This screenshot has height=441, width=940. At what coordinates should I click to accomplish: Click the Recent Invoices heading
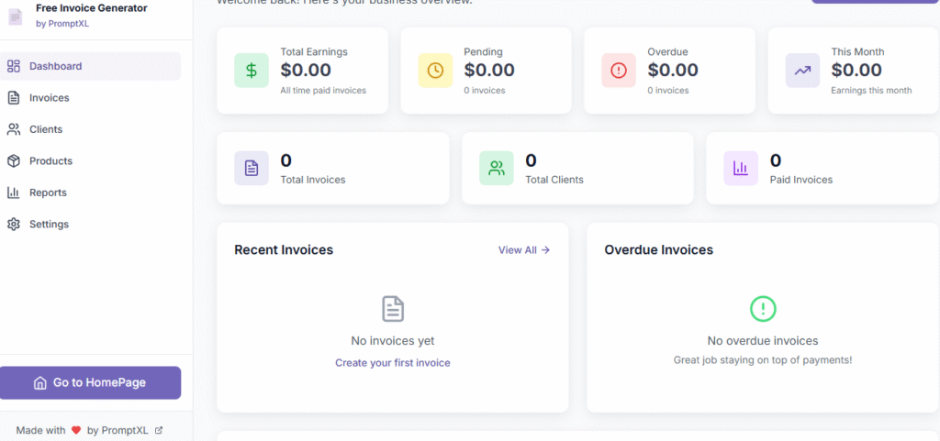click(x=284, y=250)
